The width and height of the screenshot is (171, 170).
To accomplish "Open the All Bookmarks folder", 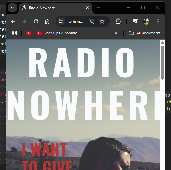I will (x=144, y=33).
